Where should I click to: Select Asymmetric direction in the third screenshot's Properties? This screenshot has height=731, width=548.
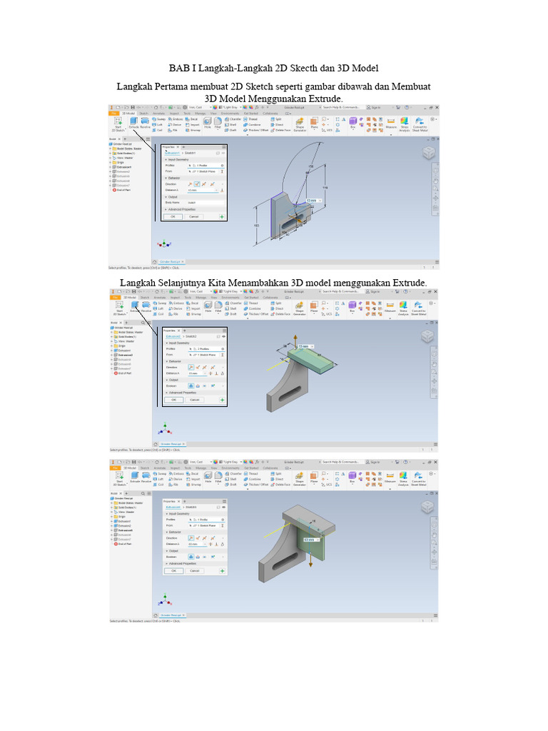(213, 538)
